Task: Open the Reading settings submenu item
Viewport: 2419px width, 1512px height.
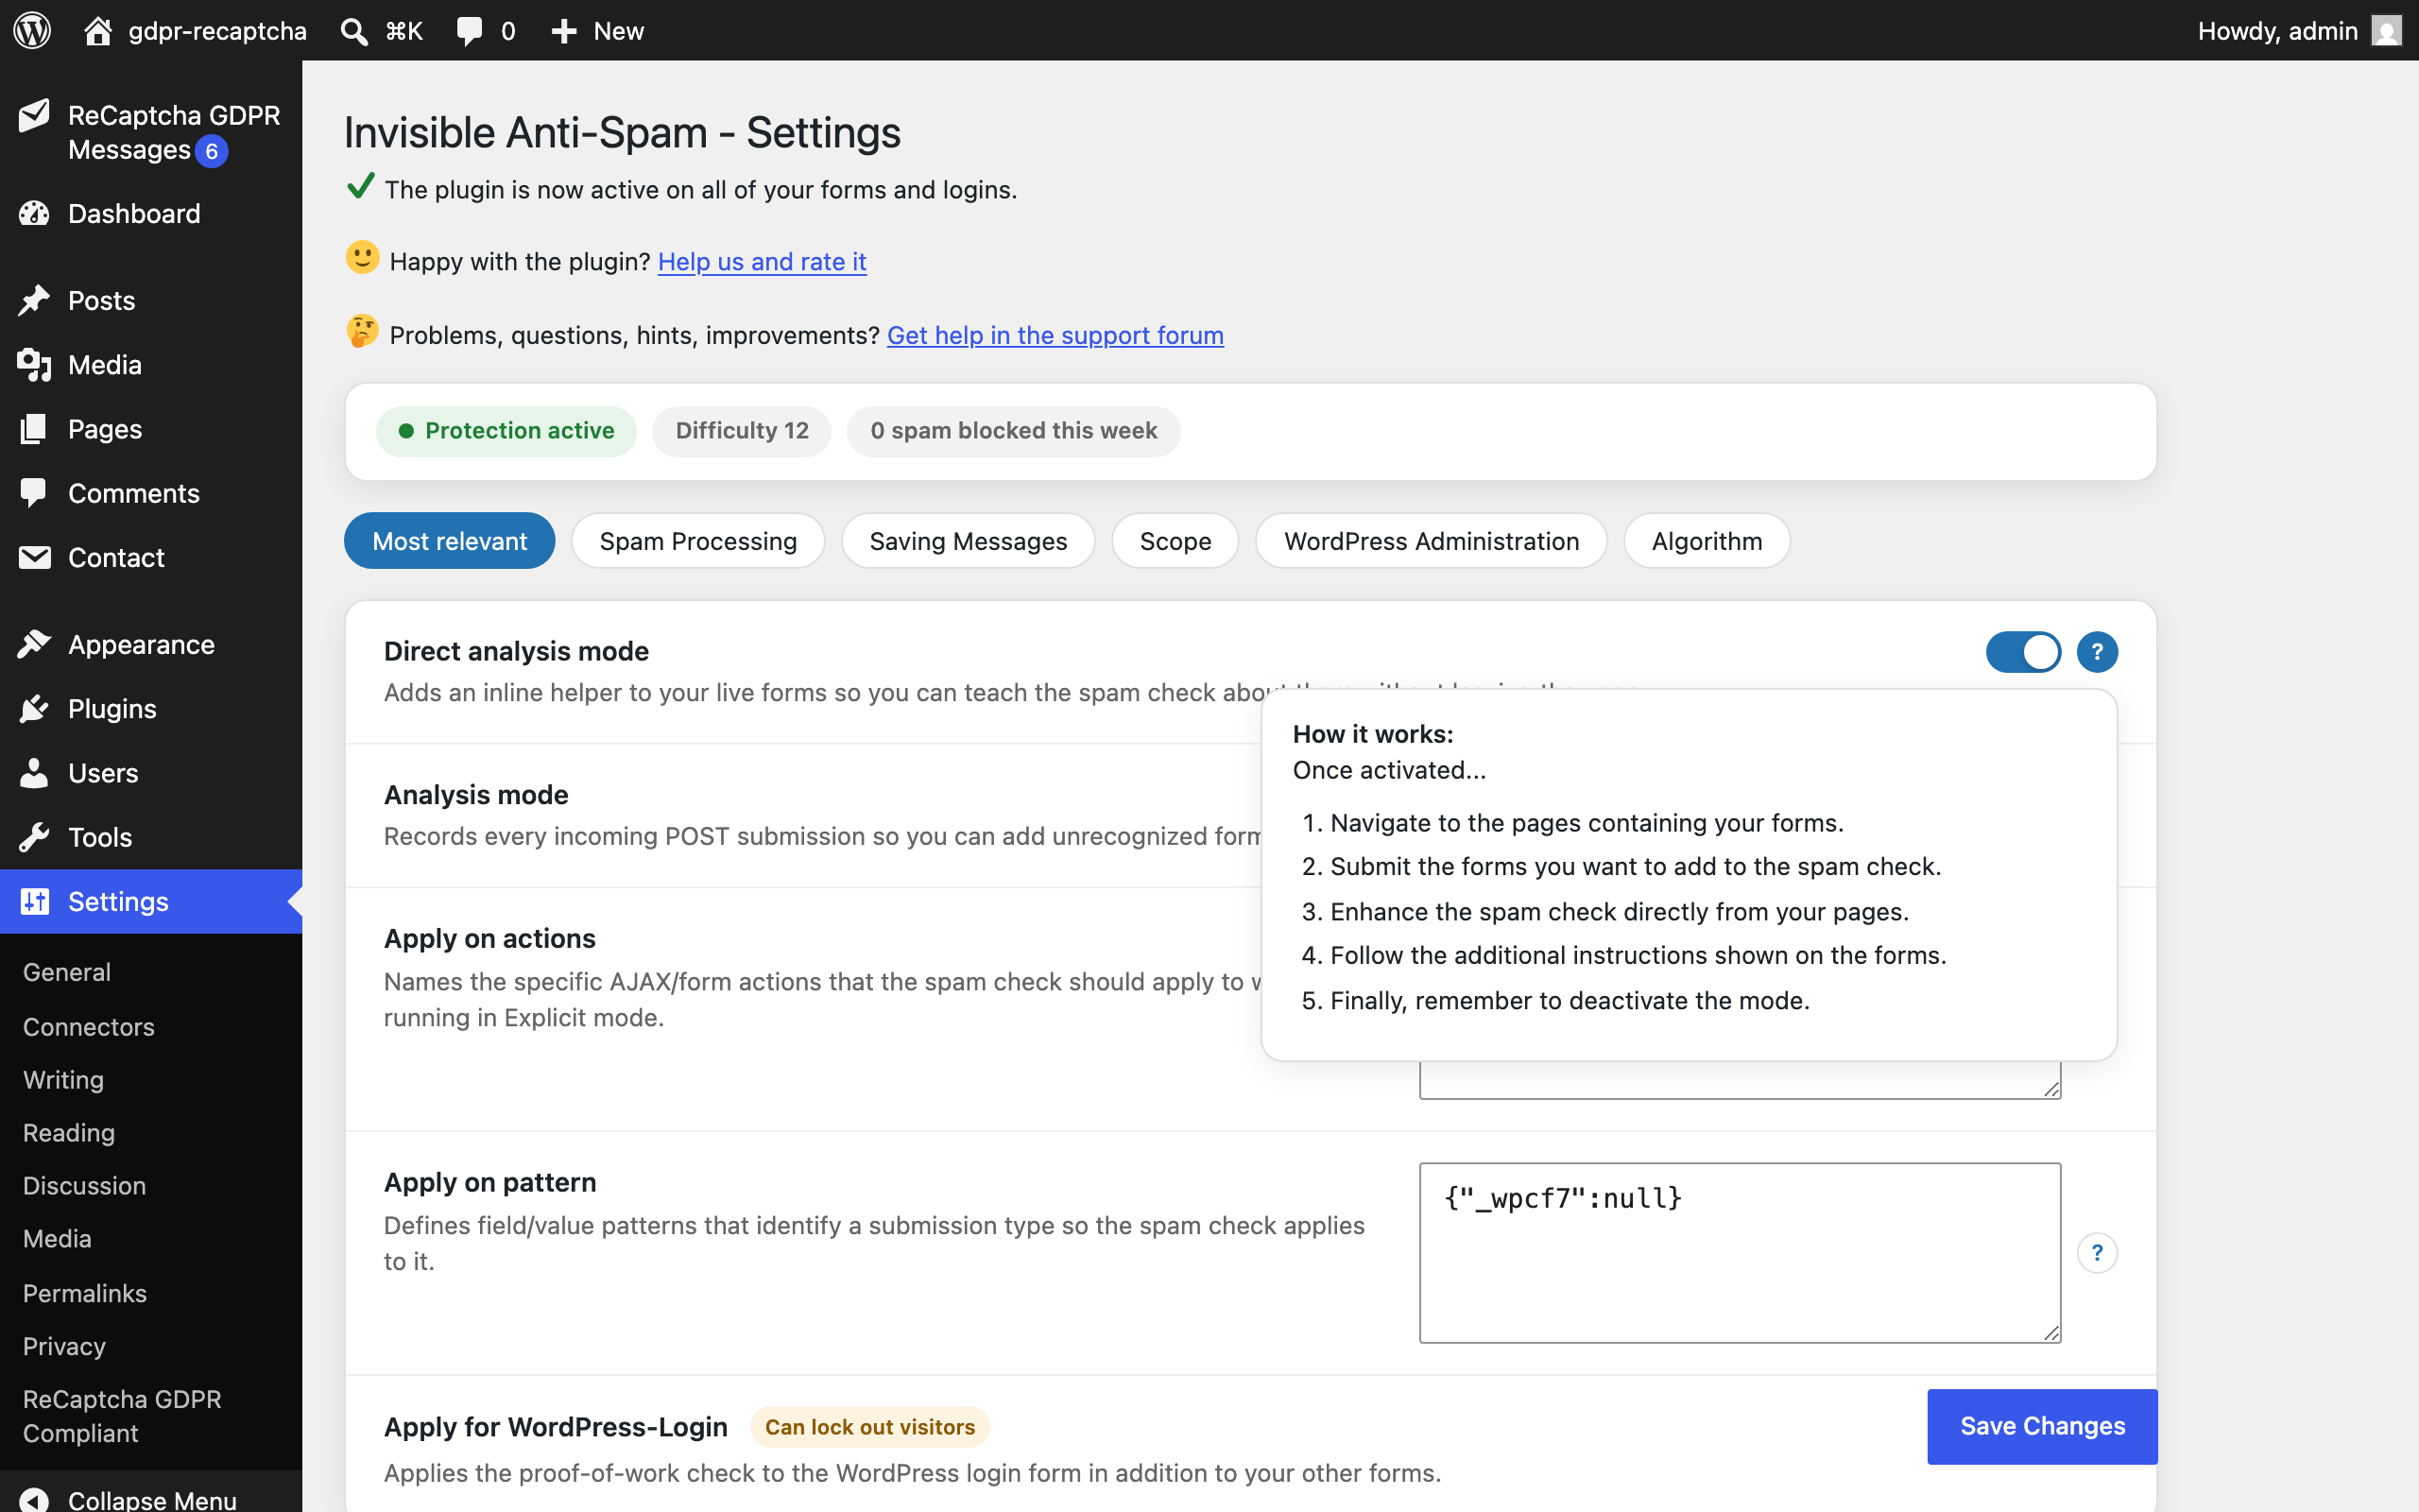Action: coord(69,1133)
